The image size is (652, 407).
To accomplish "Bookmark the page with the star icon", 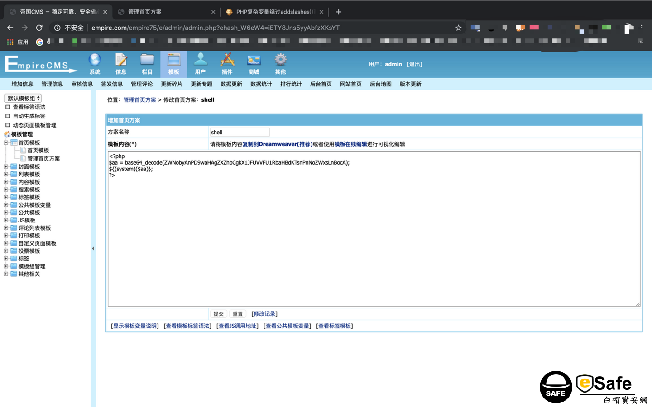I will pyautogui.click(x=458, y=28).
